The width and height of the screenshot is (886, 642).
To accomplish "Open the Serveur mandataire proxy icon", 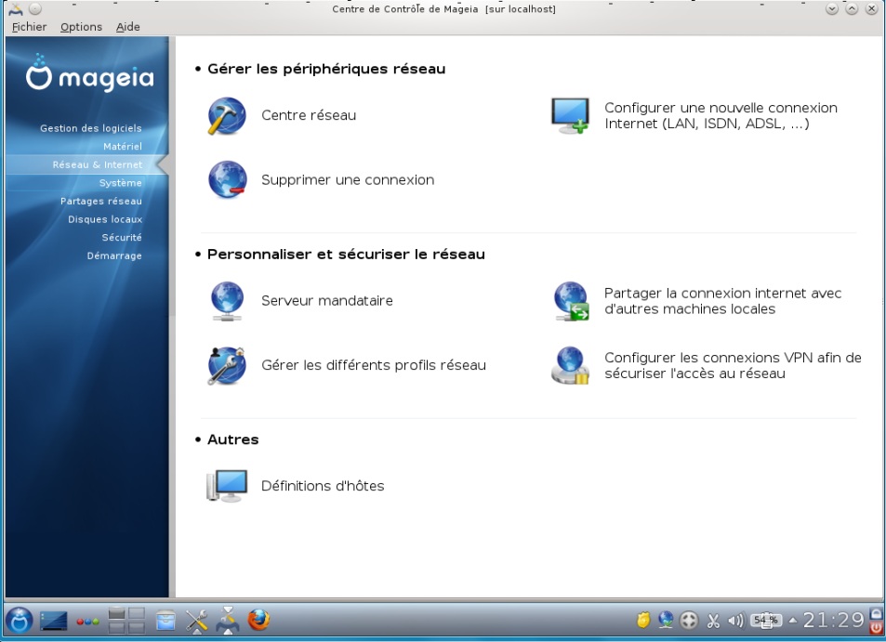I will pyautogui.click(x=227, y=301).
